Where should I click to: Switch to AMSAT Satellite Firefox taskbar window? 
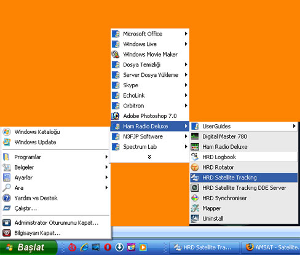point(271,248)
